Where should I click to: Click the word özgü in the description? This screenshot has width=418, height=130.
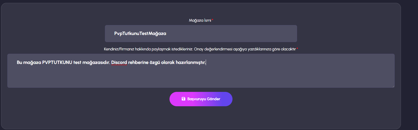(155, 63)
